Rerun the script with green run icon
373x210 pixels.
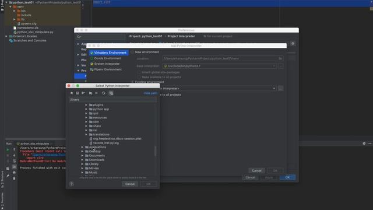click(8, 149)
